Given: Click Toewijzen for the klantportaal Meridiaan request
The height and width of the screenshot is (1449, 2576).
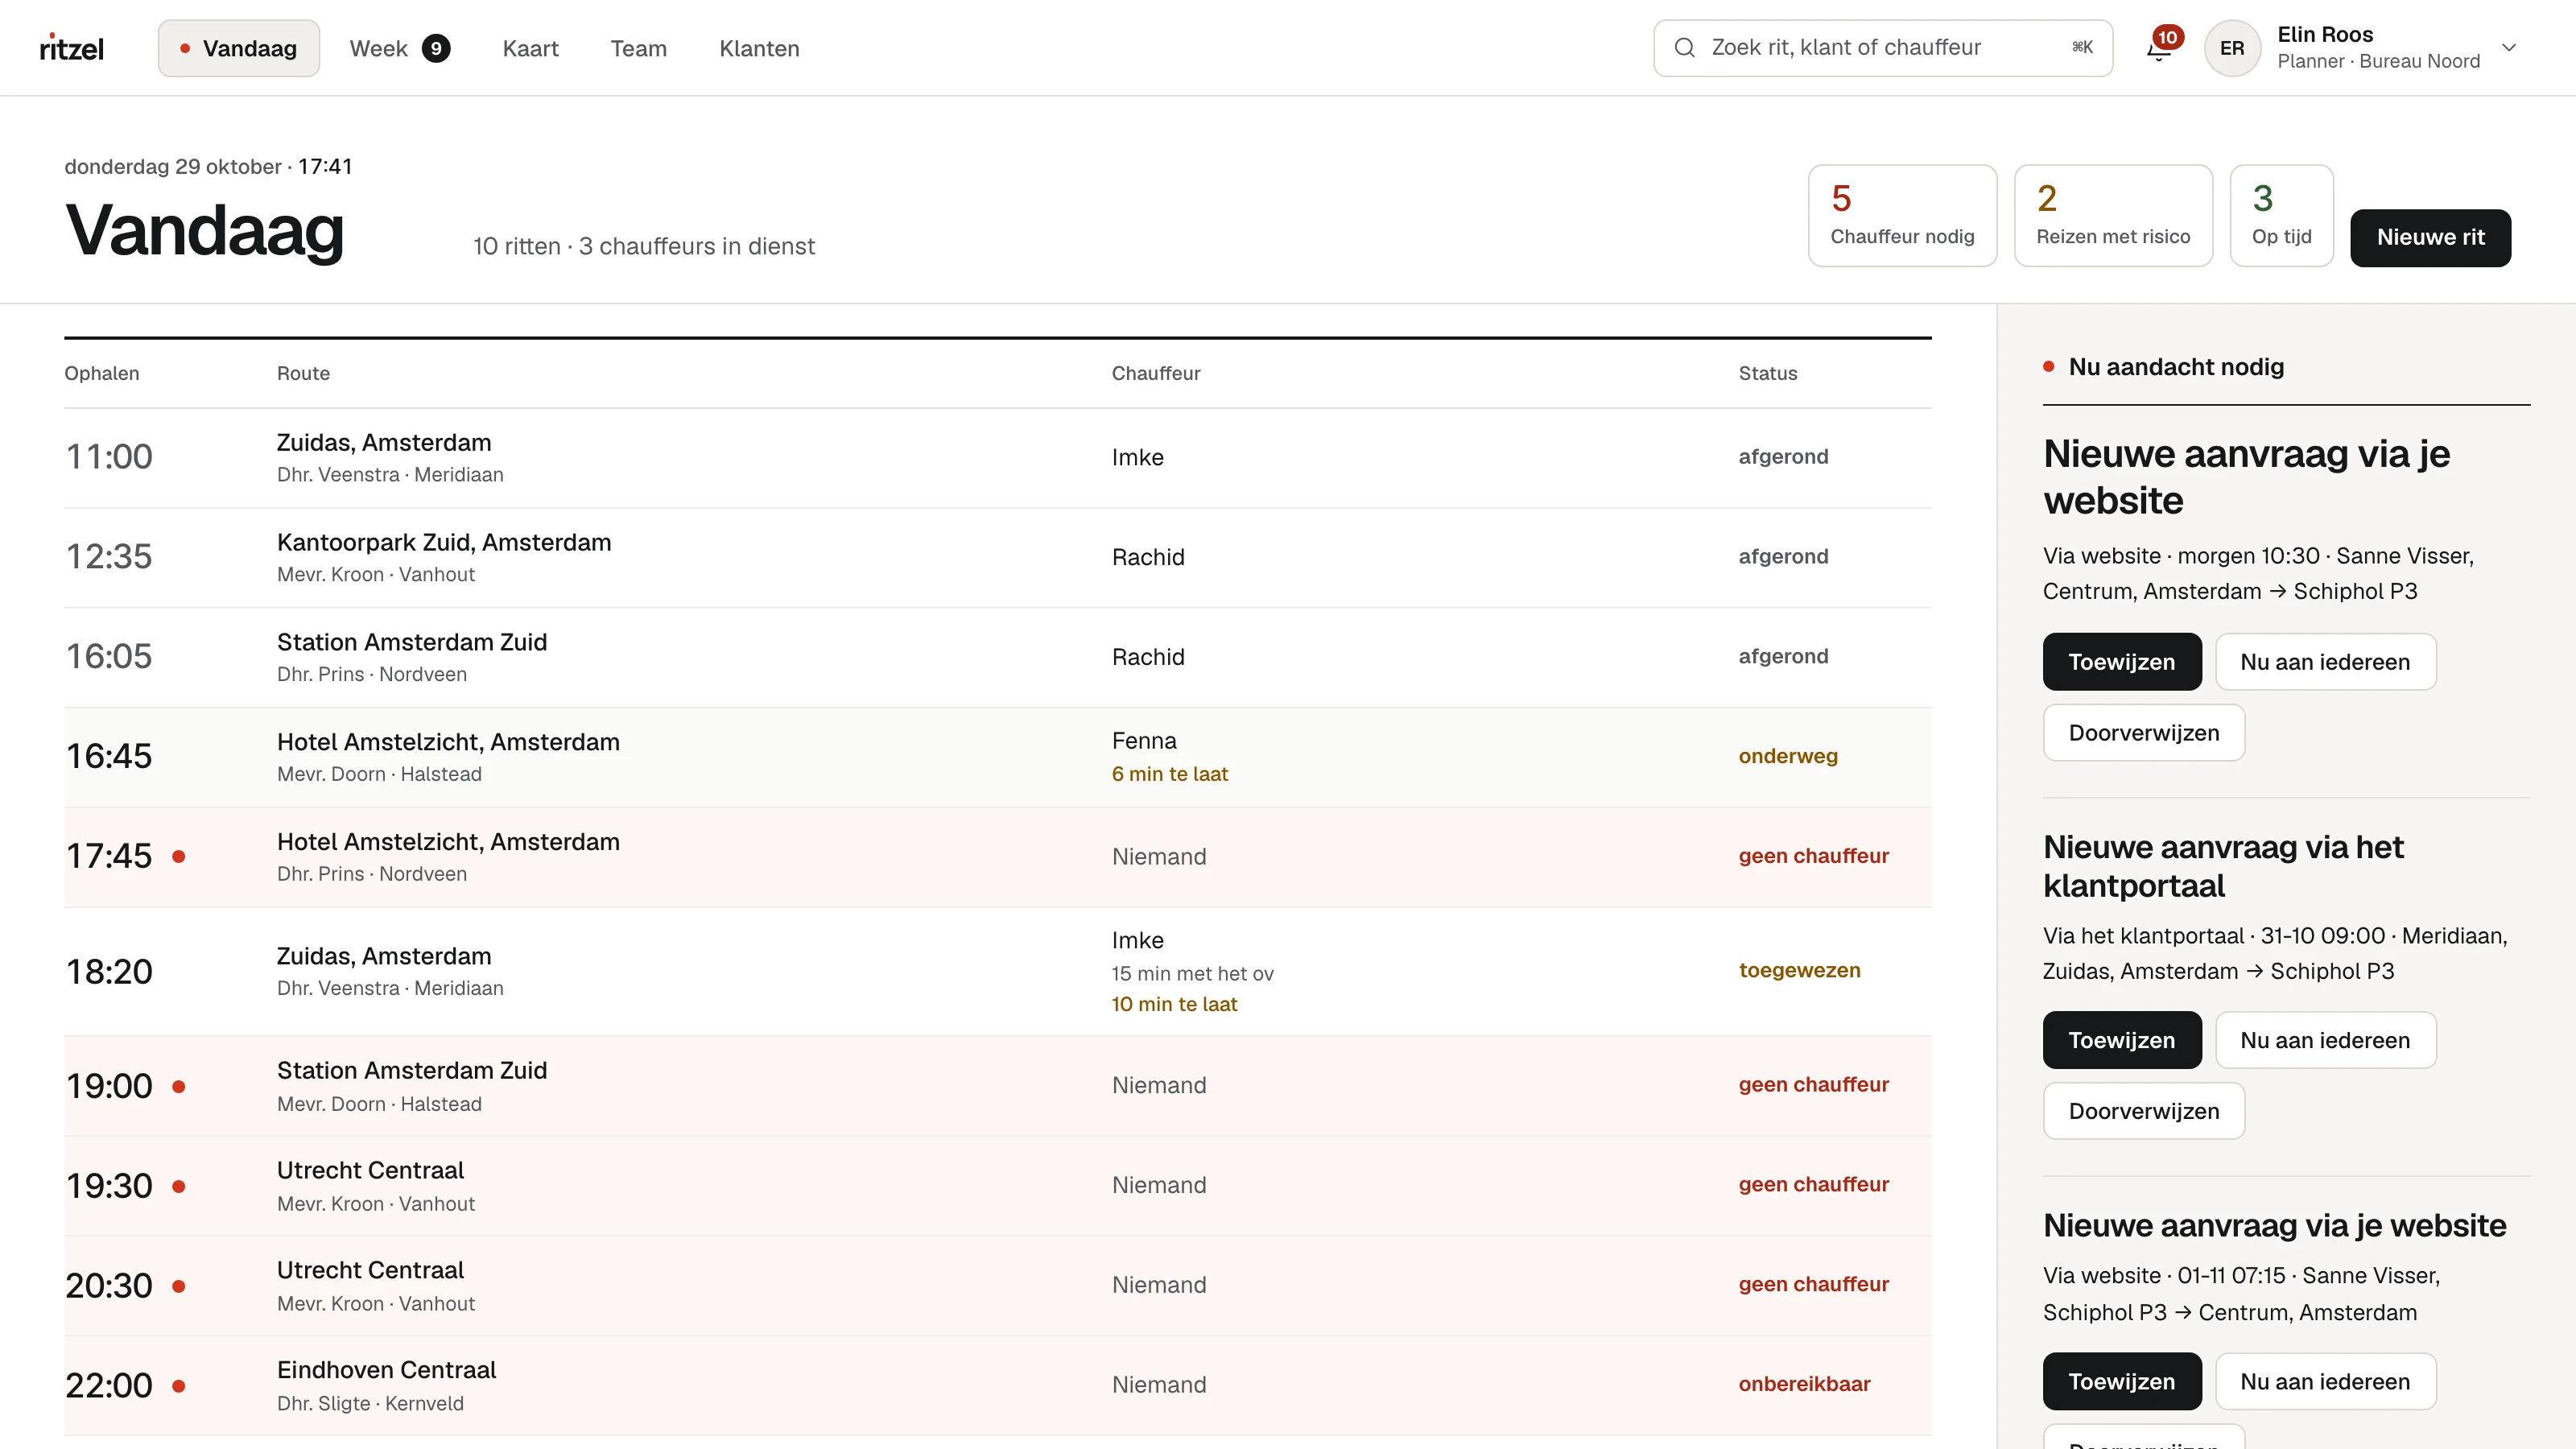Looking at the screenshot, I should (2122, 1040).
